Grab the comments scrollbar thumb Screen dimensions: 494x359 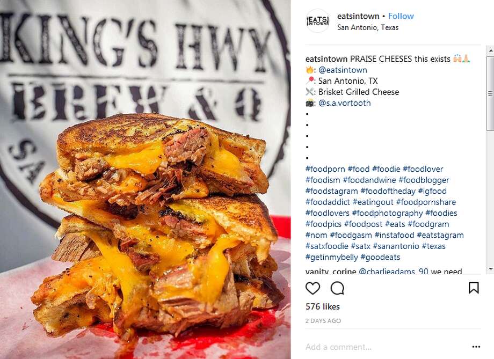coord(490,93)
